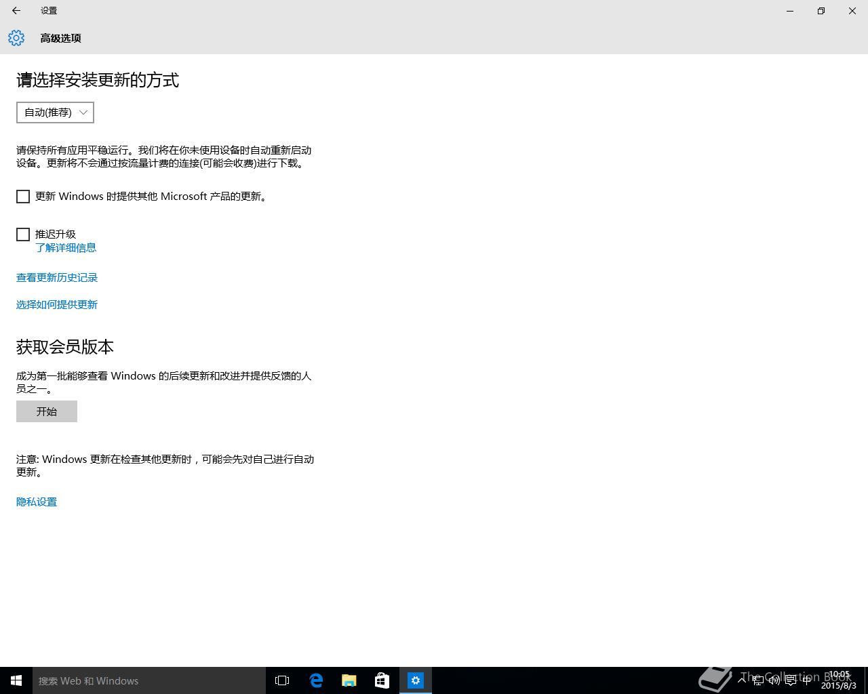Show hidden system tray icons
The height and width of the screenshot is (694, 868).
742,680
